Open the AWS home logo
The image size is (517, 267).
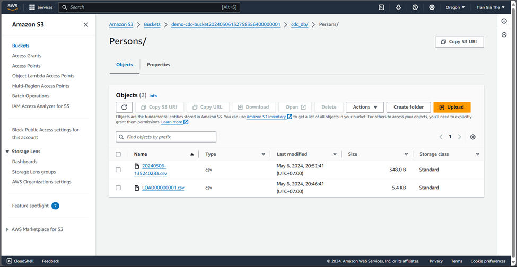12,7
